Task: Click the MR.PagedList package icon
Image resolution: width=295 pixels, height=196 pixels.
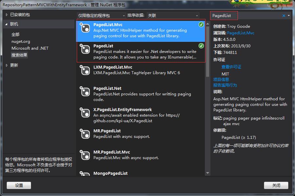Action: [x=85, y=134]
